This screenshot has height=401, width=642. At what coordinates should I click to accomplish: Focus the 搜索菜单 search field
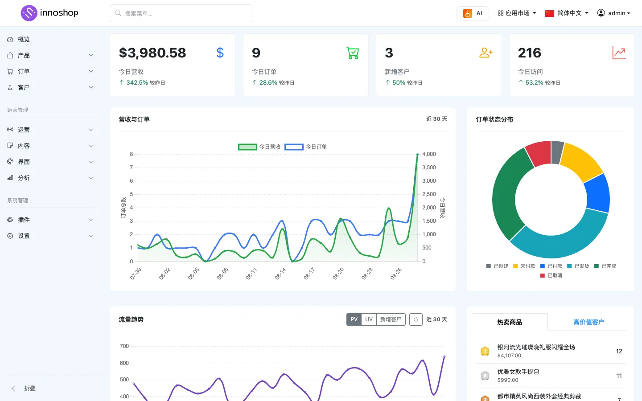pos(181,13)
